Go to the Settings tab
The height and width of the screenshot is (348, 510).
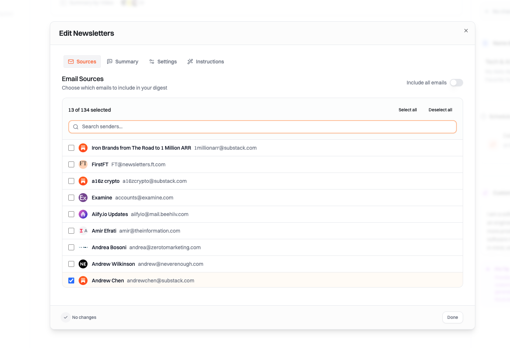(163, 62)
